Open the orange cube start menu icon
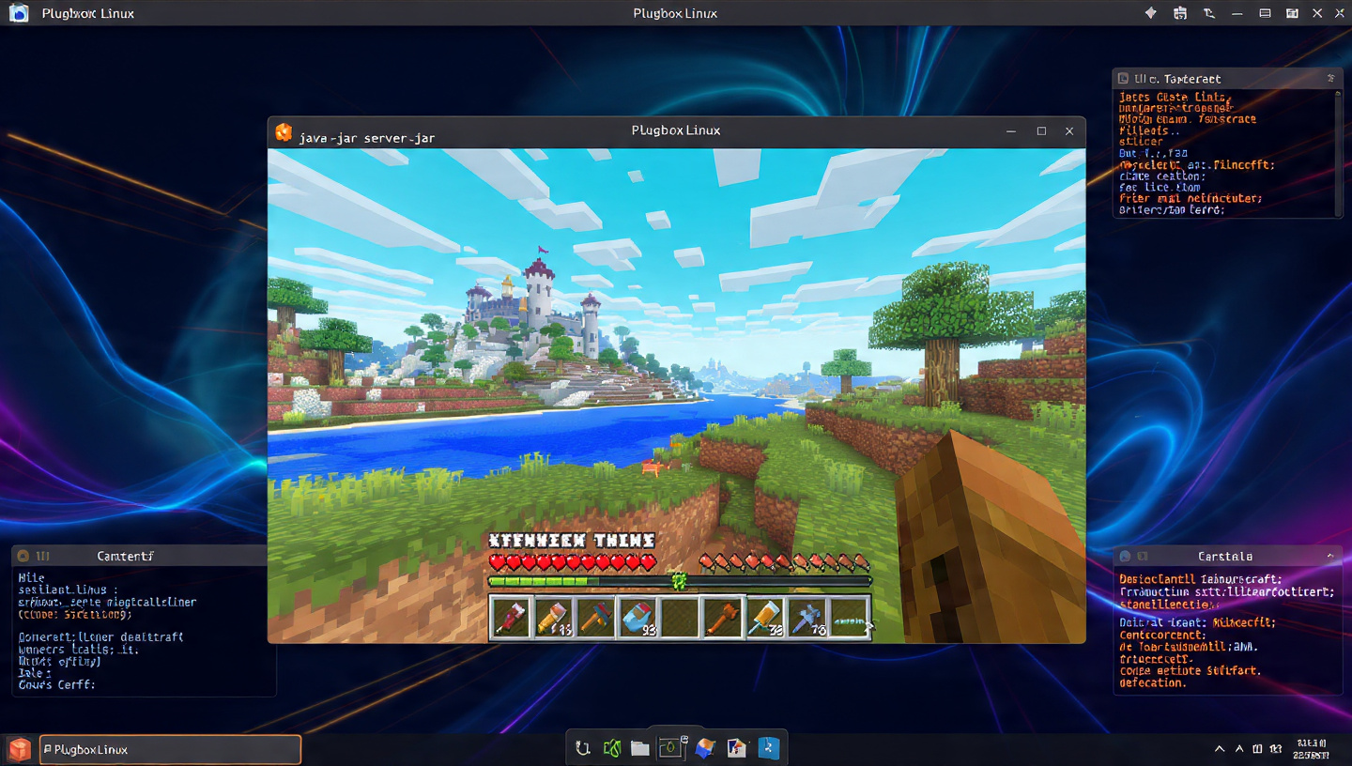Image resolution: width=1352 pixels, height=766 pixels. [x=19, y=749]
